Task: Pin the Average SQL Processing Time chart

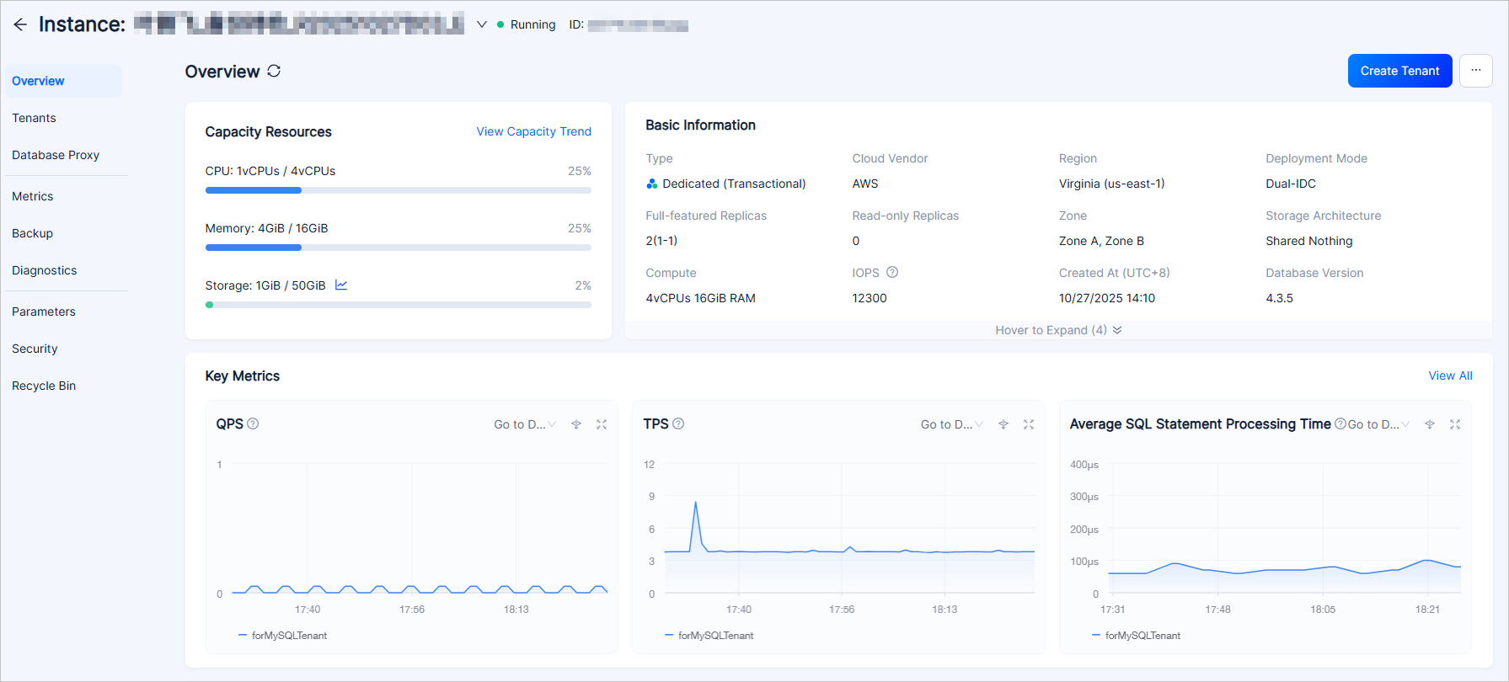Action: click(1430, 424)
